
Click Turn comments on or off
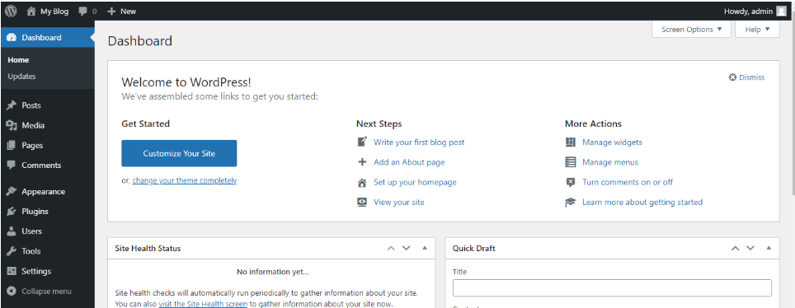(x=628, y=182)
